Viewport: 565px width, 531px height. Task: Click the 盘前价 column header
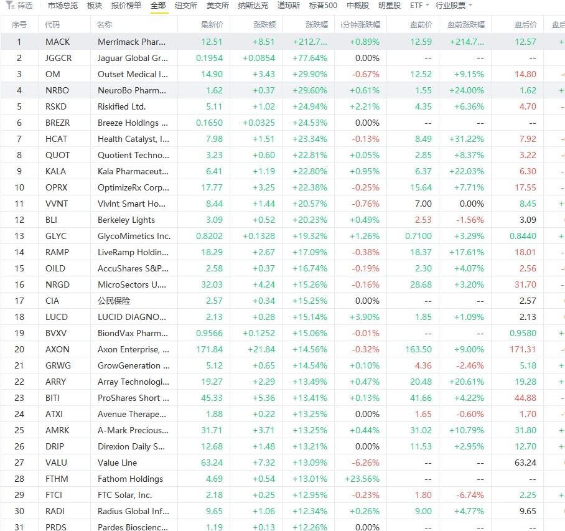click(x=421, y=24)
